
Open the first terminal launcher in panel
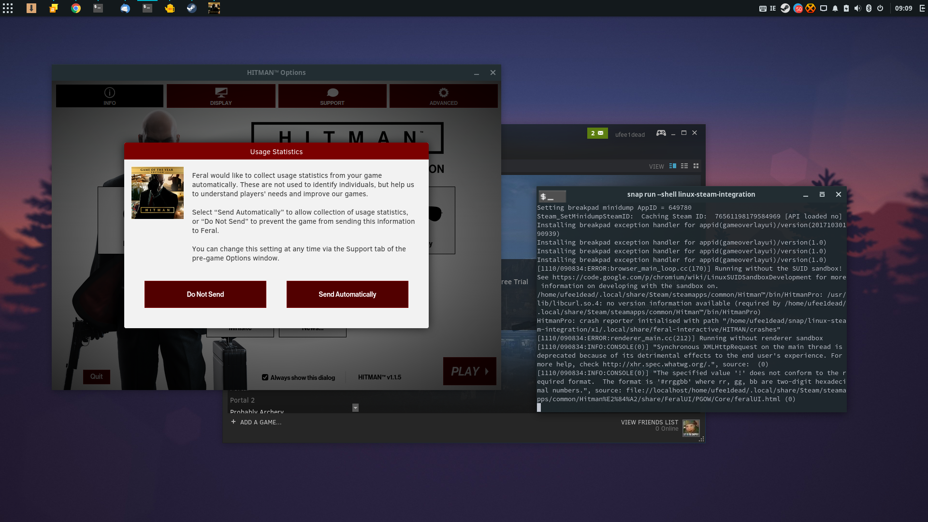pyautogui.click(x=98, y=8)
